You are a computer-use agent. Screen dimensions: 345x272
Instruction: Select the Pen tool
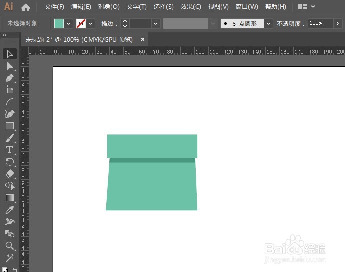pyautogui.click(x=10, y=78)
